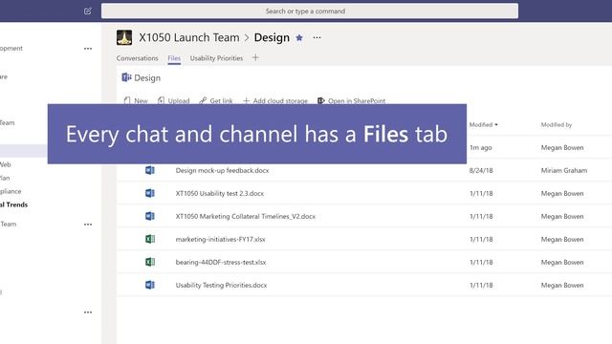Select the bold Trends channel in sidebar

[14, 204]
